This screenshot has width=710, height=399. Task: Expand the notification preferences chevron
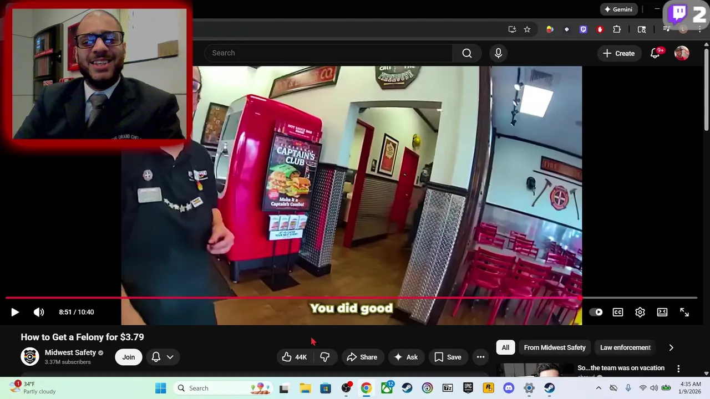click(170, 357)
